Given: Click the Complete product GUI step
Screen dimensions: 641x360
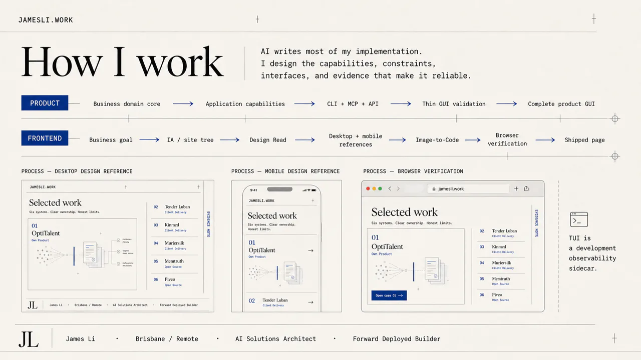Looking at the screenshot, I should tap(561, 104).
